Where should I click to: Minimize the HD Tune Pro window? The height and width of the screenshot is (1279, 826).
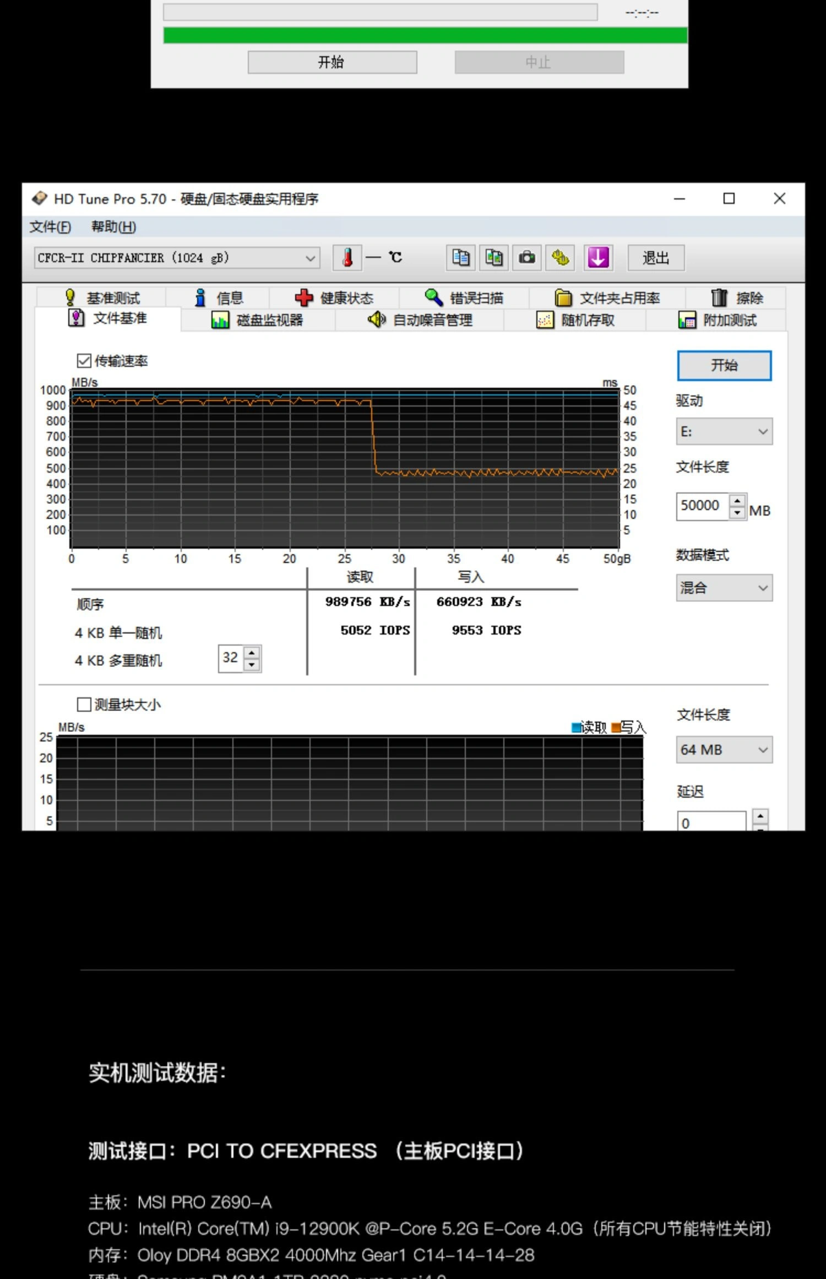point(680,198)
